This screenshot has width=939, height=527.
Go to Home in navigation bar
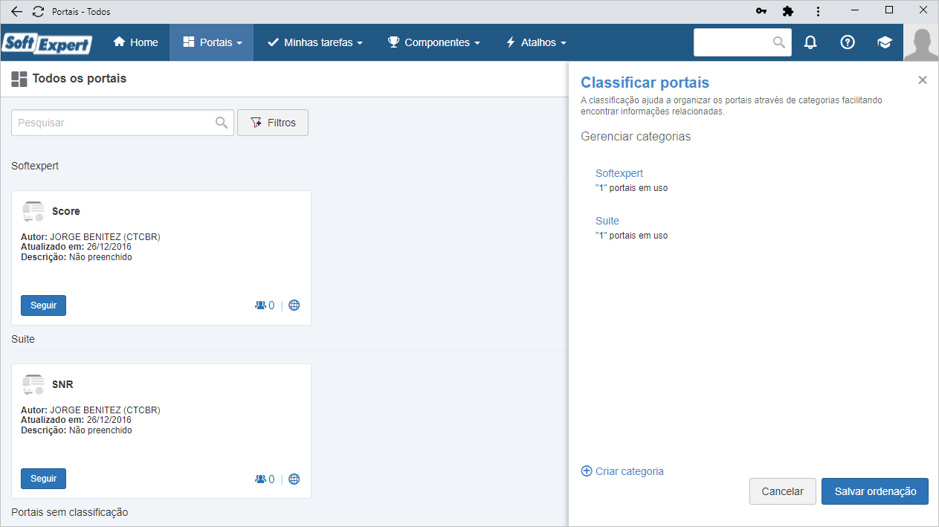pyautogui.click(x=135, y=42)
